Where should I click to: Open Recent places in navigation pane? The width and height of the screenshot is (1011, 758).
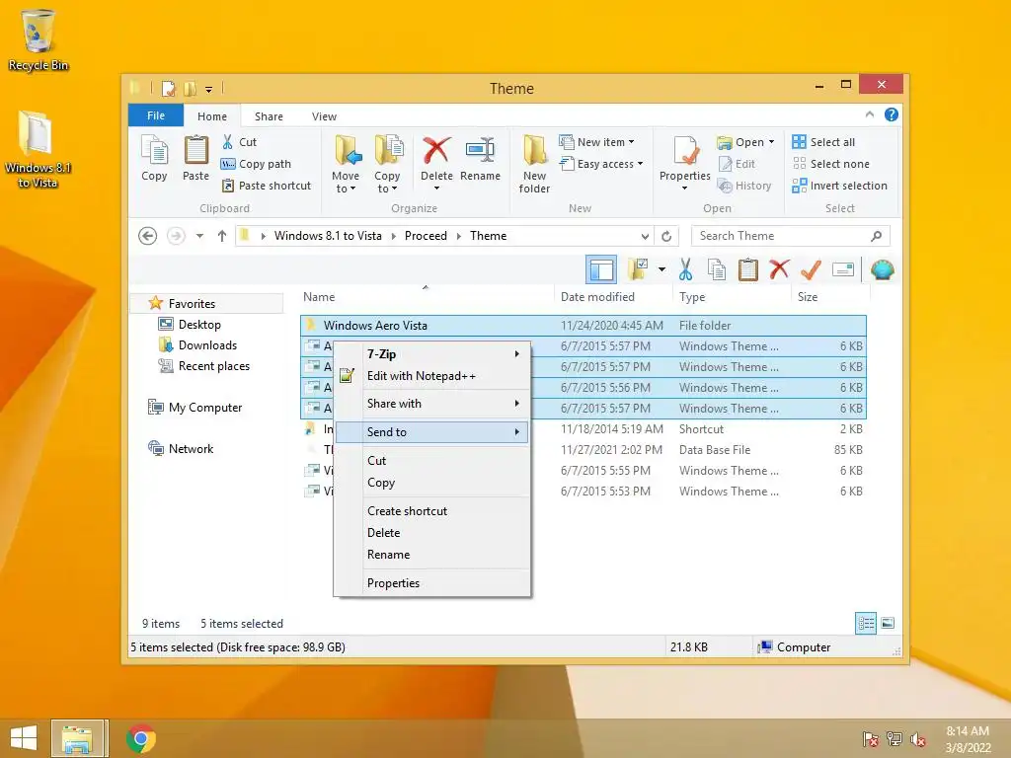pyautogui.click(x=204, y=366)
